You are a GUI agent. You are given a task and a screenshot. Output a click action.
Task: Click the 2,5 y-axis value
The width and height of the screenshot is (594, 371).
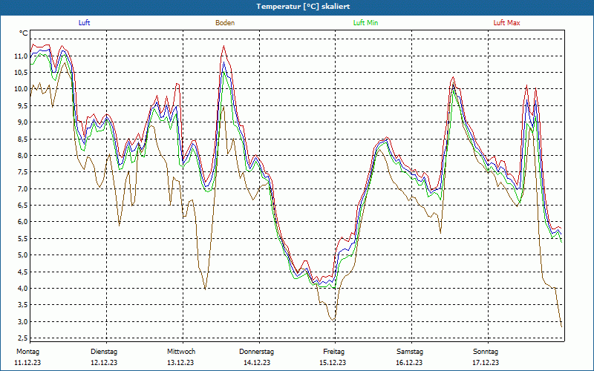pyautogui.click(x=22, y=338)
